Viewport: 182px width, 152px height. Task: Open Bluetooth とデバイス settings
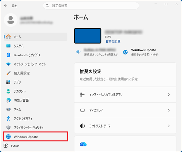tap(35, 55)
